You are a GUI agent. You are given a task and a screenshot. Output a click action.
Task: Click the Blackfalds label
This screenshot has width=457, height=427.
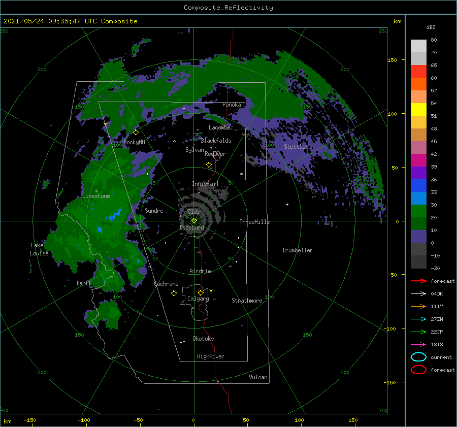tap(216, 141)
